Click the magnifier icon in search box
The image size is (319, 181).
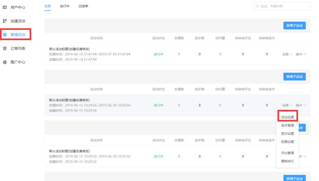point(257,6)
